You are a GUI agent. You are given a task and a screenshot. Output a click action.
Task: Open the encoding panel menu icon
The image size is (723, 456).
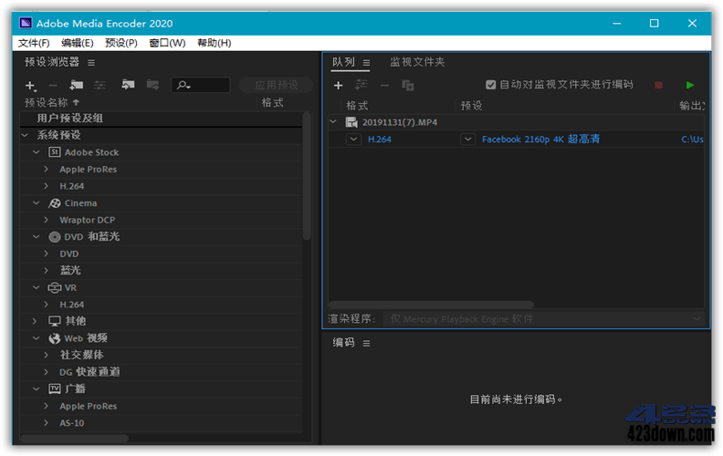tap(366, 344)
